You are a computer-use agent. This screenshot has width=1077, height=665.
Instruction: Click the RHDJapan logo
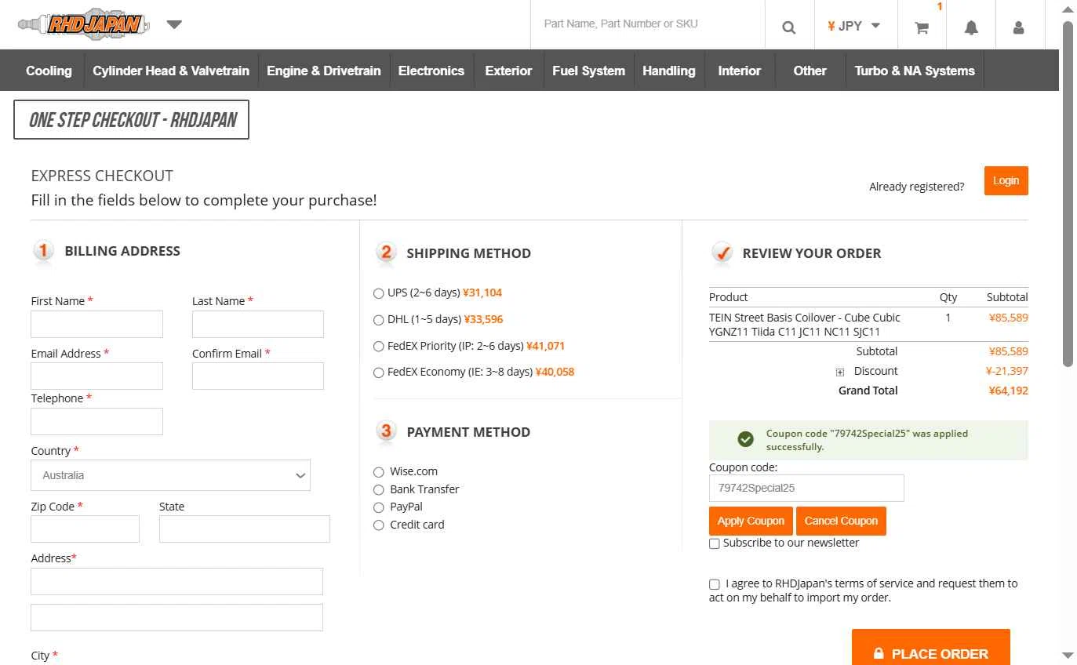click(x=83, y=24)
